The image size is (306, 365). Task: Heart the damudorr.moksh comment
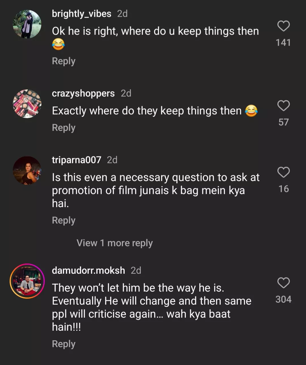[283, 283]
